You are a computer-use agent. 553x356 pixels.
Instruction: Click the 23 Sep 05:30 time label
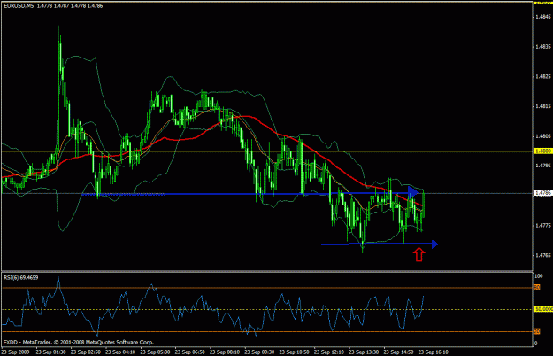pyautogui.click(x=155, y=352)
